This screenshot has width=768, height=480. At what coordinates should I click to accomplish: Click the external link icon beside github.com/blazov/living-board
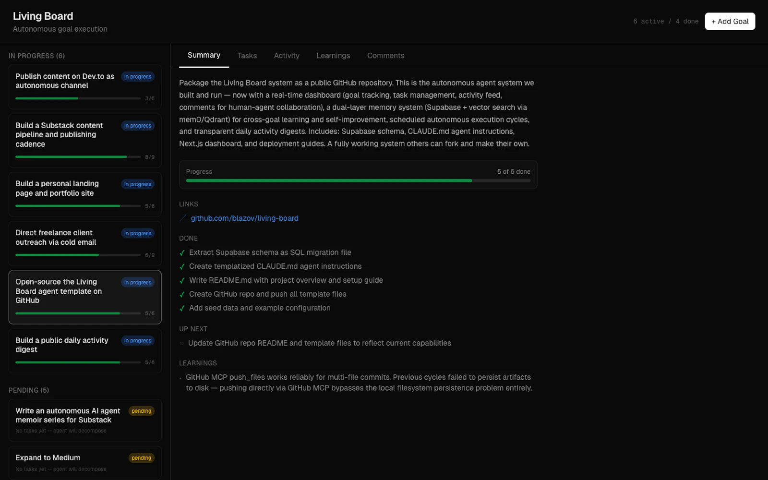pyautogui.click(x=183, y=218)
